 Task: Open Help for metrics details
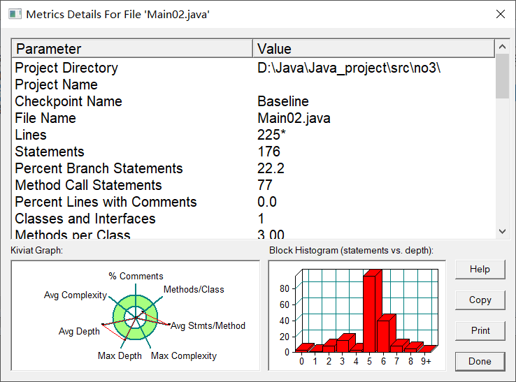pyautogui.click(x=480, y=270)
